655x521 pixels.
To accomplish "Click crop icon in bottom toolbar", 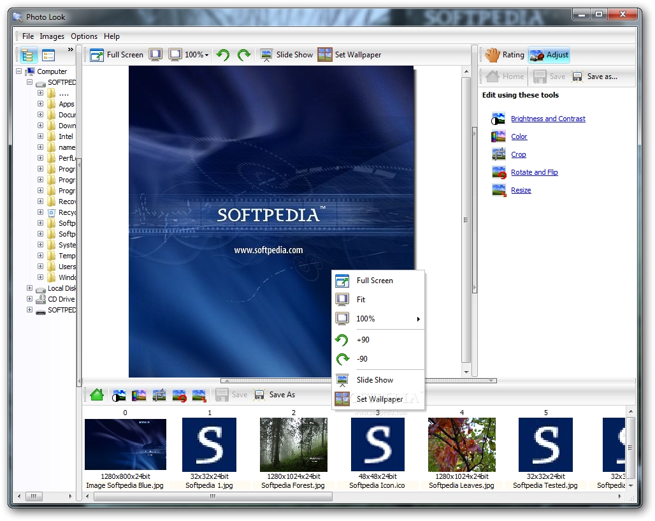I will point(159,395).
